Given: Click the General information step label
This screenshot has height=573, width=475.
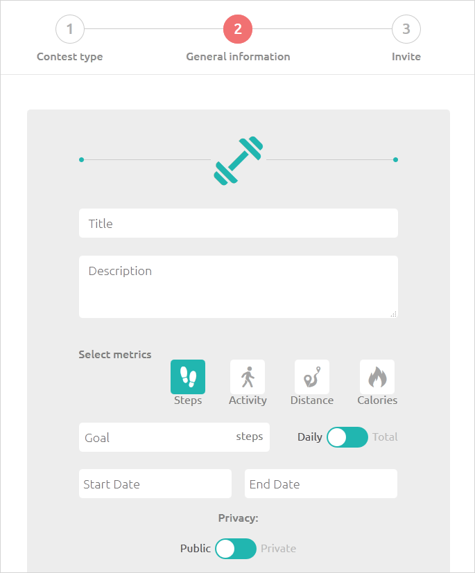Looking at the screenshot, I should coord(238,57).
